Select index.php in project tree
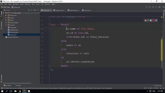This screenshot has height=93, width=165. point(13,28)
